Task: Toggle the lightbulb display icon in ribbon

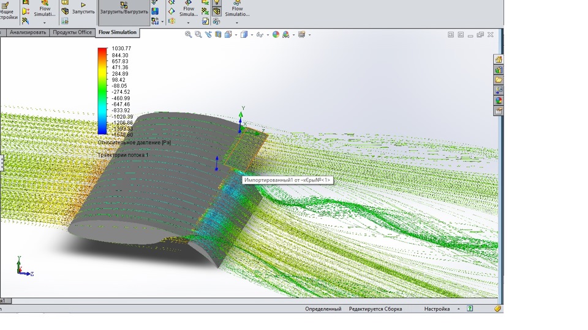Action: pyautogui.click(x=216, y=2)
